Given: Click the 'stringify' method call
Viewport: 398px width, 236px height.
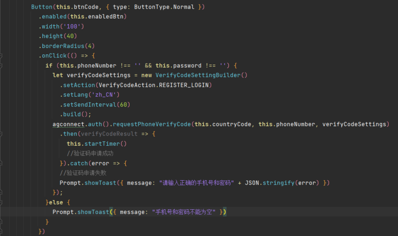Looking at the screenshot, I should [279, 183].
